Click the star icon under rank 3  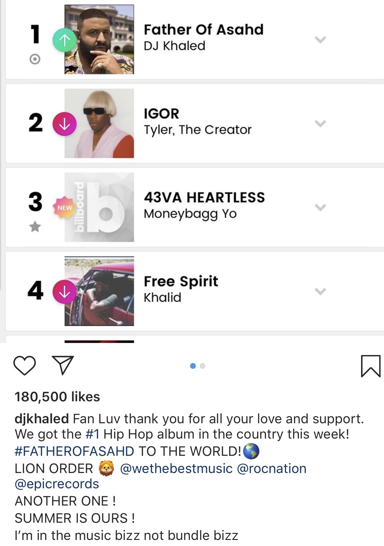35,227
